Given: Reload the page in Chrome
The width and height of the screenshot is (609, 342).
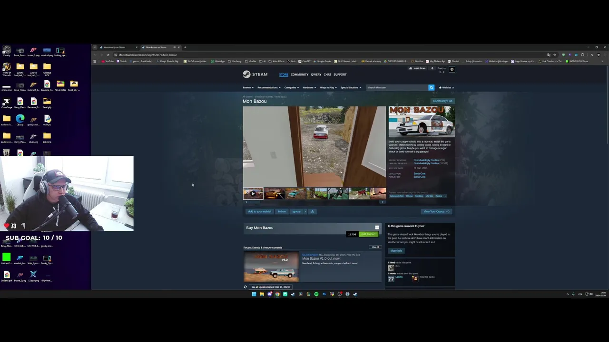Looking at the screenshot, I should (x=108, y=55).
